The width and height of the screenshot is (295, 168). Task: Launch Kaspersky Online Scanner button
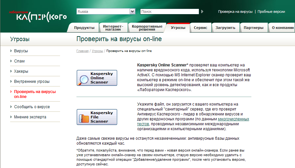click(x=97, y=78)
